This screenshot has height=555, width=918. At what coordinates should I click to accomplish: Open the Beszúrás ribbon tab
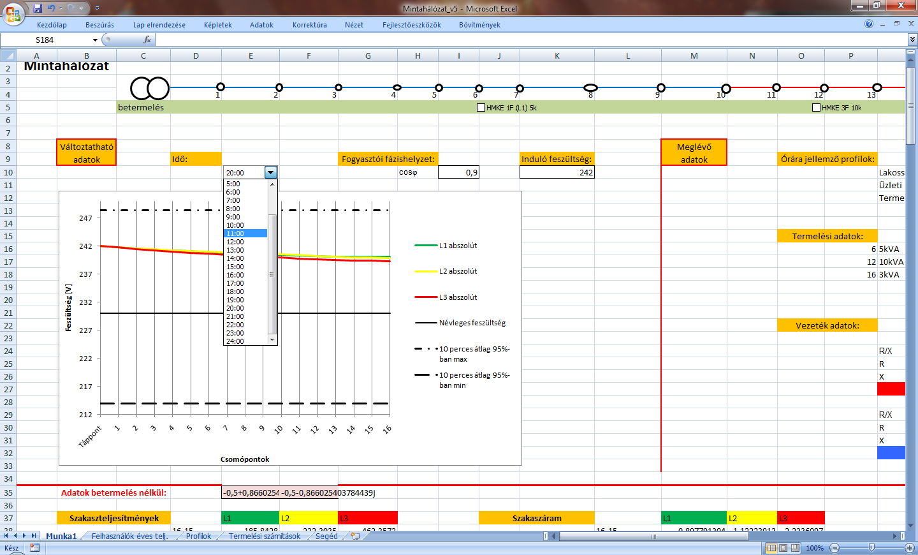click(99, 25)
